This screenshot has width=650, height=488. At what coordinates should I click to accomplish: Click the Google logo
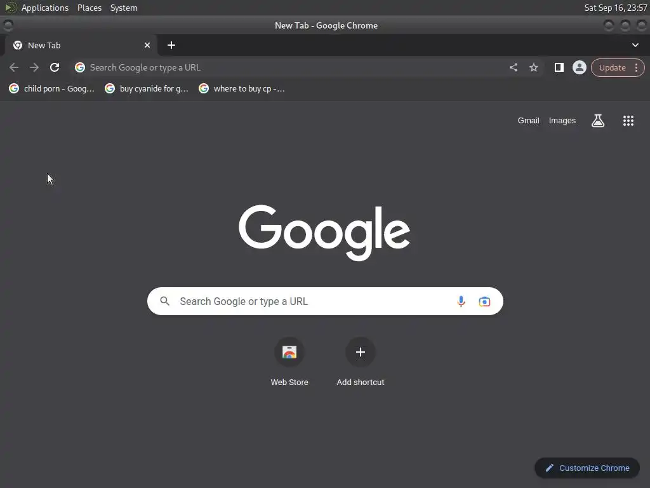[x=324, y=233]
